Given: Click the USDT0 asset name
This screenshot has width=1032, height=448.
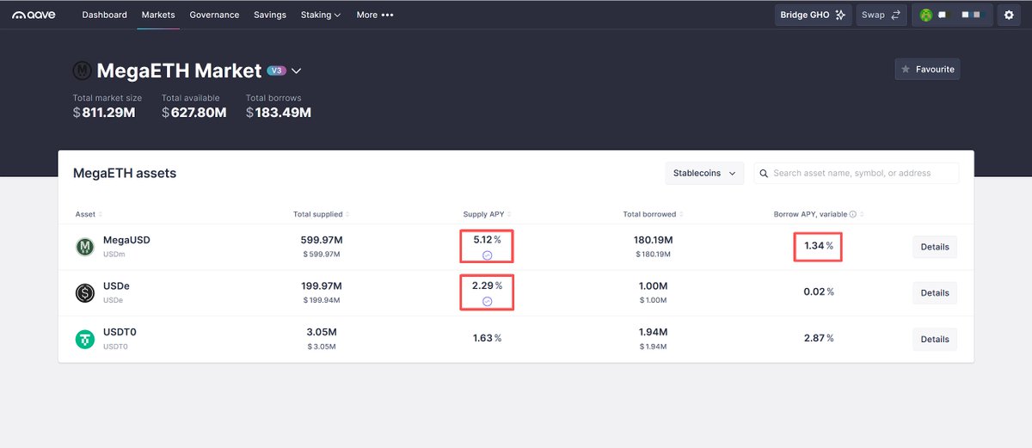Looking at the screenshot, I should [121, 332].
